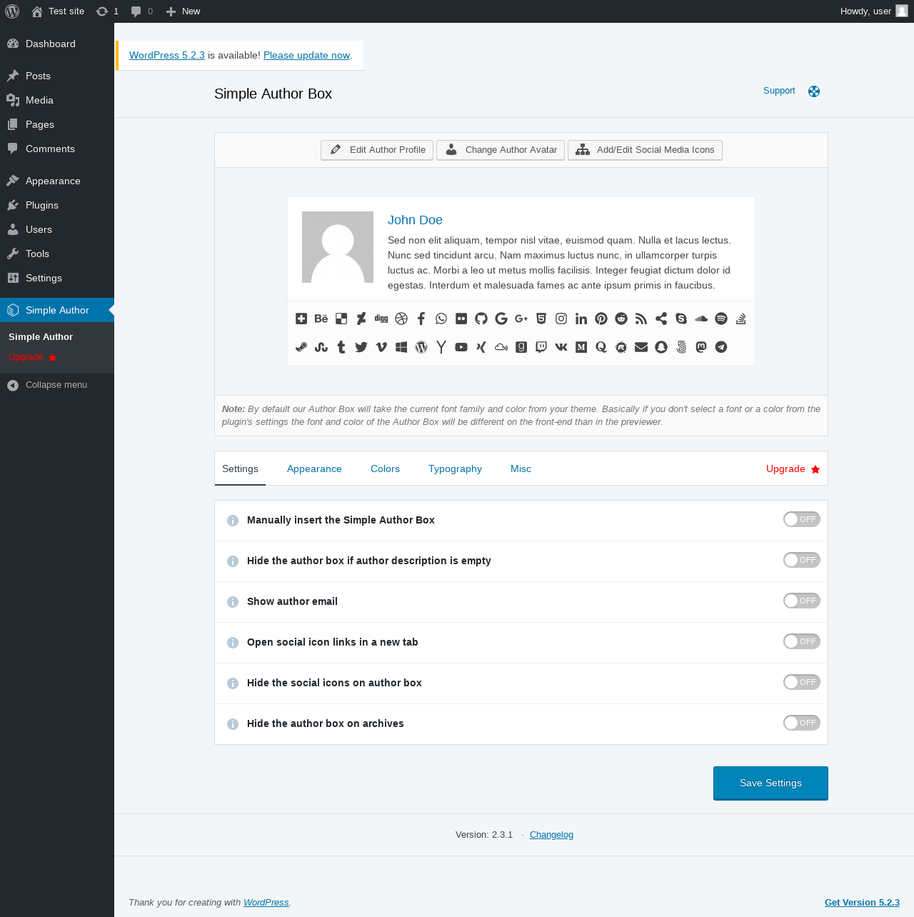The height and width of the screenshot is (917, 914).
Task: Click the RSS feed icon
Action: click(641, 319)
